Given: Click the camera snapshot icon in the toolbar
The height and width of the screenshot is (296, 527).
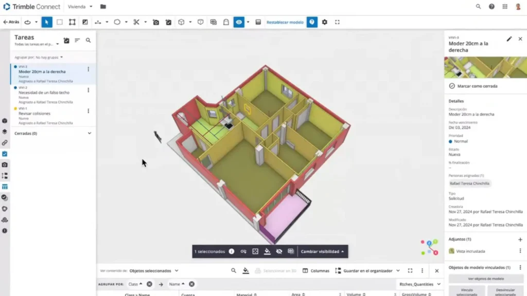Looking at the screenshot, I should click(x=155, y=22).
